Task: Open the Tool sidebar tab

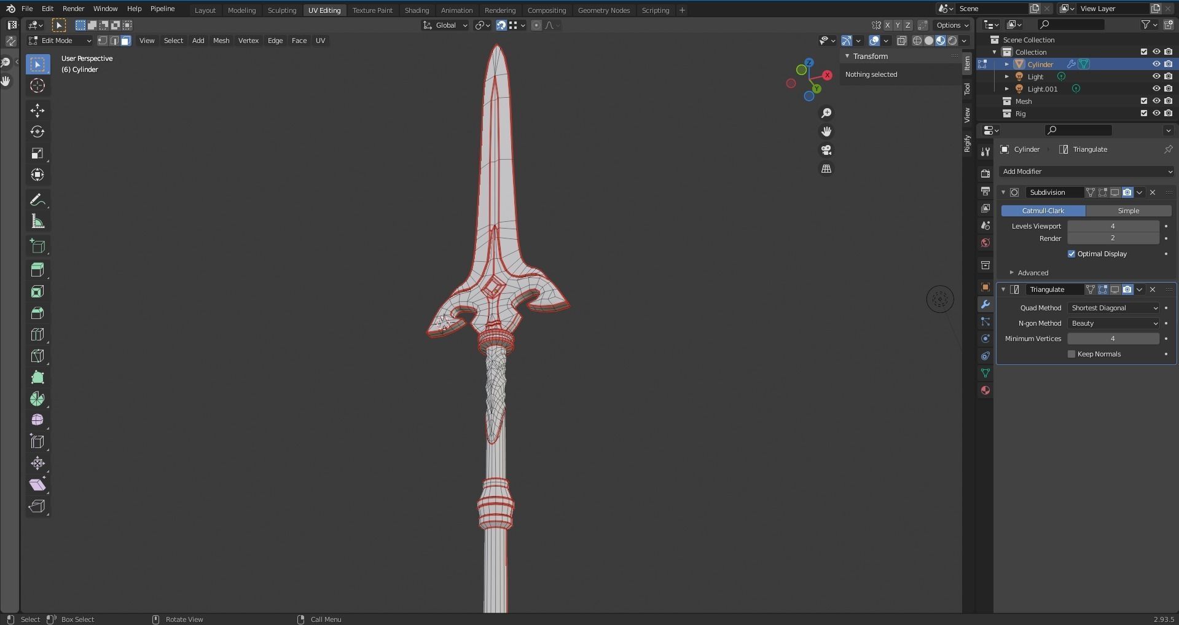Action: [967, 89]
